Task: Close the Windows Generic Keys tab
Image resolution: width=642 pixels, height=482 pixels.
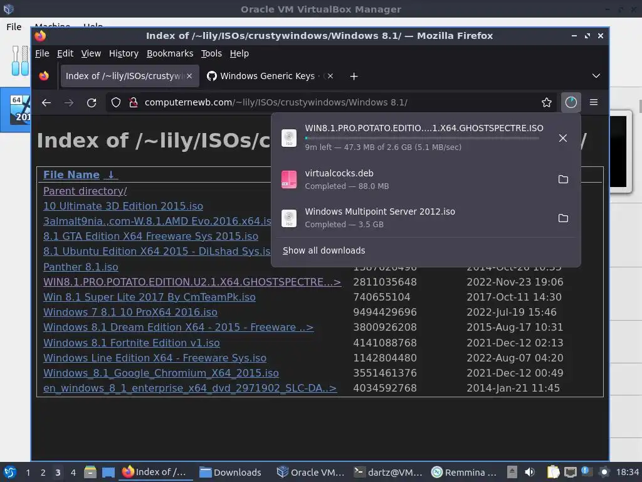Action: click(330, 76)
